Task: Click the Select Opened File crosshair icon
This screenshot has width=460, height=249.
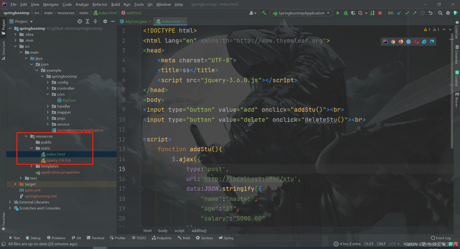Action: [80, 22]
